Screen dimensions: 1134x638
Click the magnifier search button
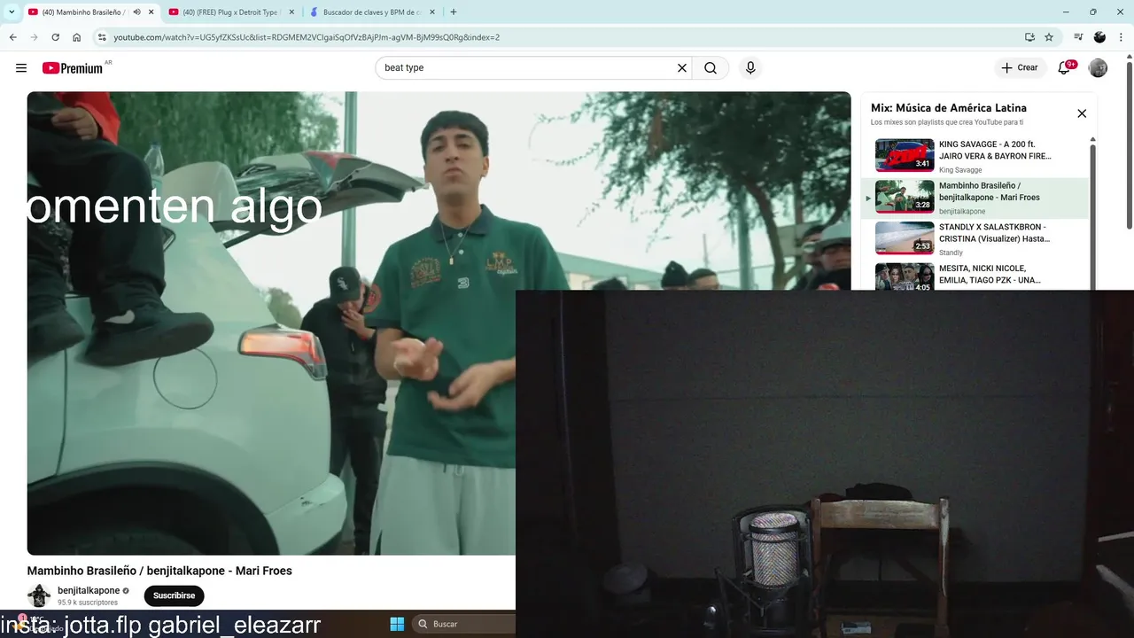(711, 68)
